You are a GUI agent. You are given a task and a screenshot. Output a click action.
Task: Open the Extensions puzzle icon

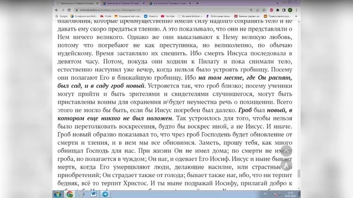point(278,10)
